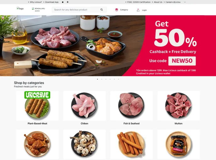Open the Why Licious? link
The width and height of the screenshot is (216, 160).
point(36,2)
